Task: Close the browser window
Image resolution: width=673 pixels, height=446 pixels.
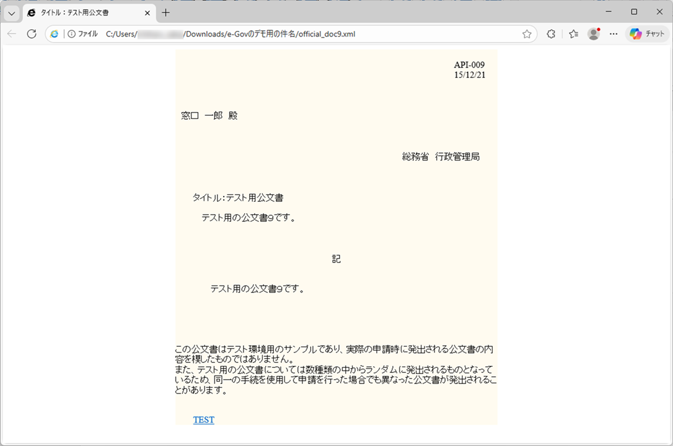Action: click(660, 12)
